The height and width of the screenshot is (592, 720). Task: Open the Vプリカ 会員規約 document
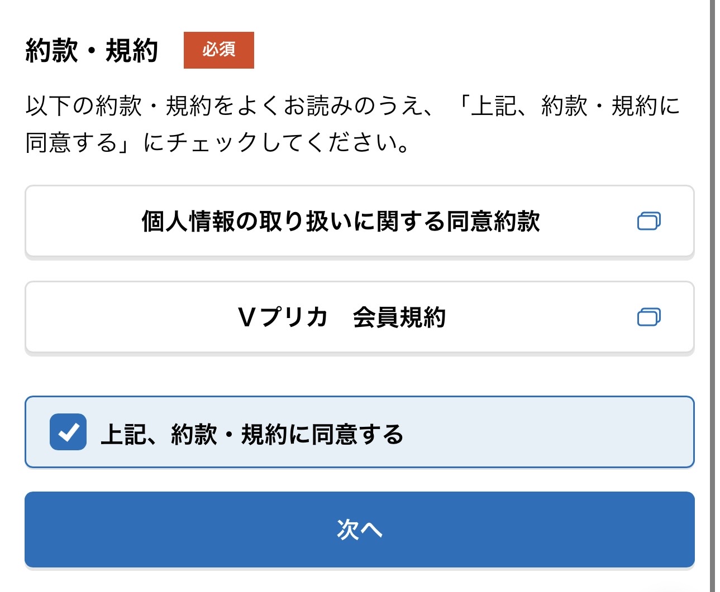coord(341,317)
